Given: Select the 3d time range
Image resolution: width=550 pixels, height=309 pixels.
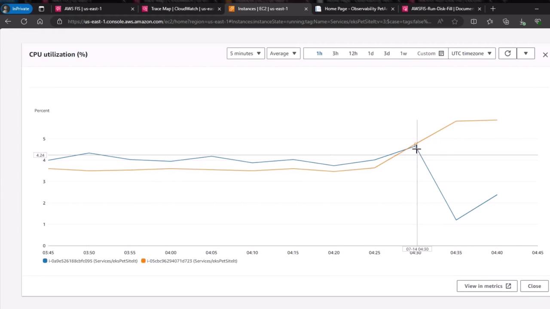Looking at the screenshot, I should pyautogui.click(x=387, y=54).
